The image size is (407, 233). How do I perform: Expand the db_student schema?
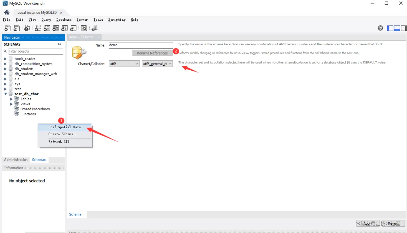pyautogui.click(x=5, y=69)
